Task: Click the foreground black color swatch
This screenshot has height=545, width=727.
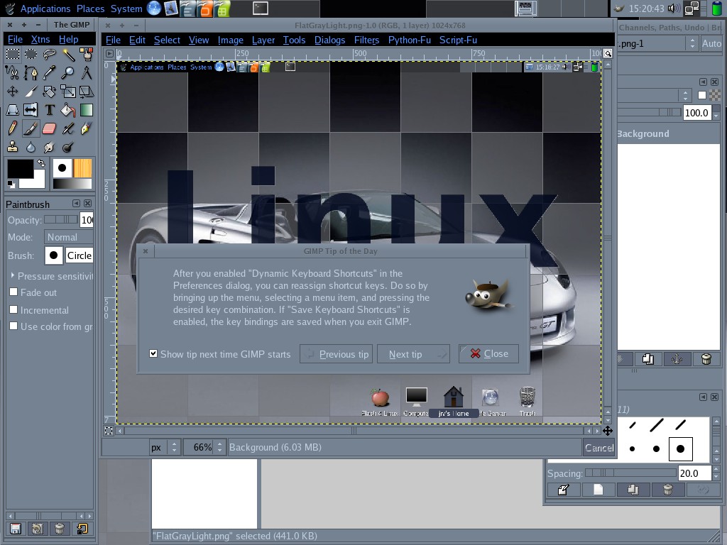Action: pos(19,169)
